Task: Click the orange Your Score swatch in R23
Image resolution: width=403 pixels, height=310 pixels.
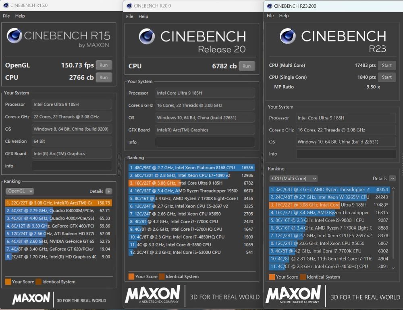Action: pyautogui.click(x=272, y=277)
